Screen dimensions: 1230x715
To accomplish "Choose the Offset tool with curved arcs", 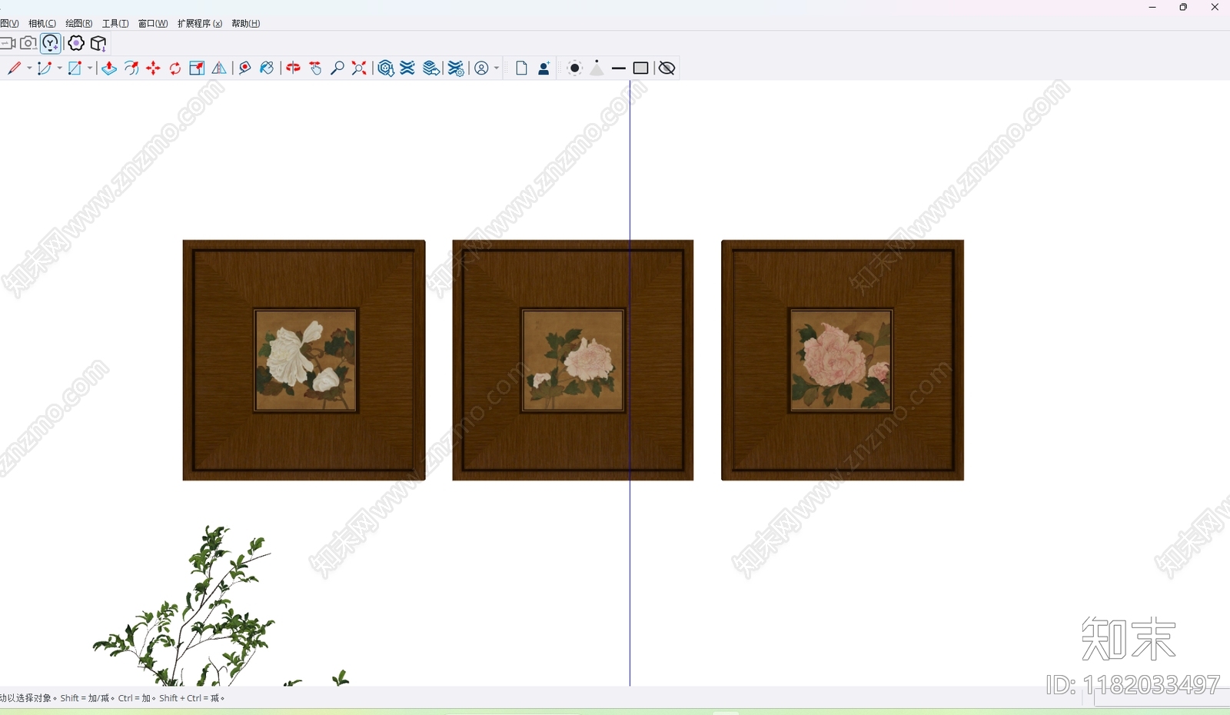I will pyautogui.click(x=131, y=68).
